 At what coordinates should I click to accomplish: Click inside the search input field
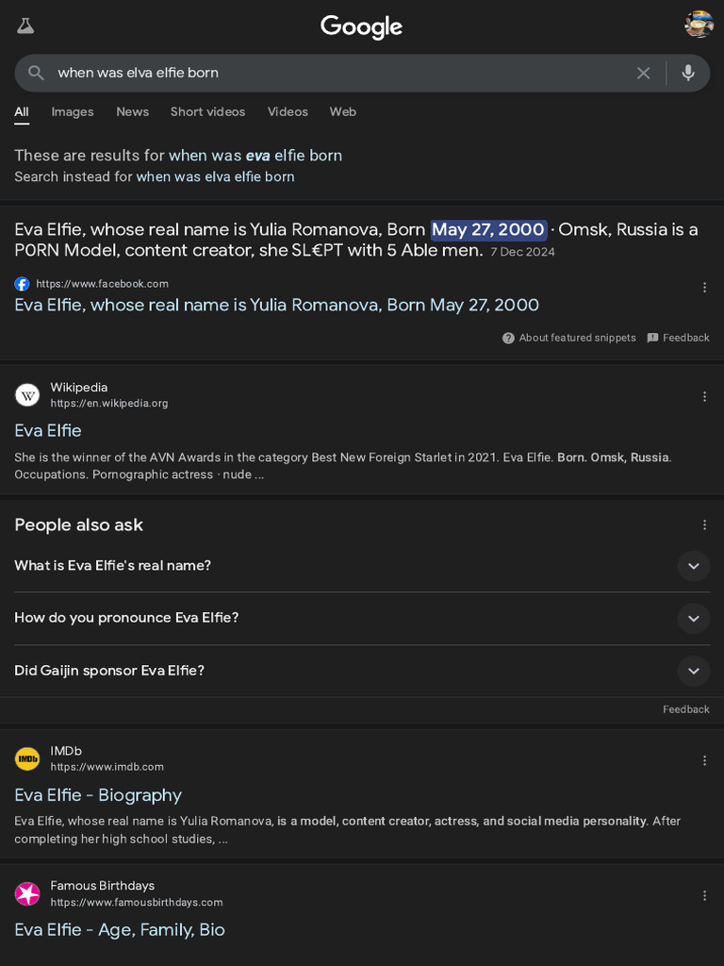point(330,73)
